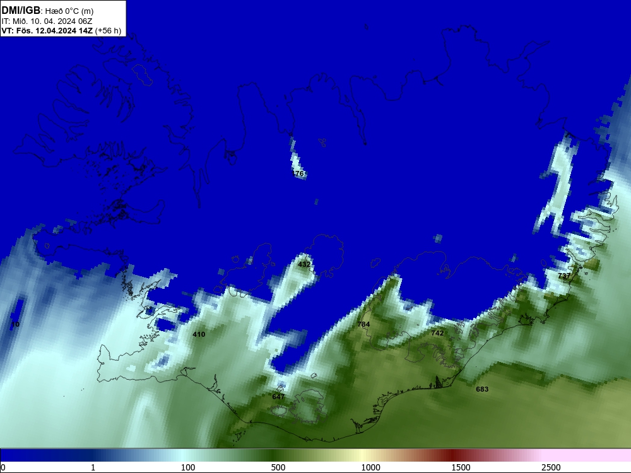The image size is (631, 473).
Task: Click the colorbar 500 tick label
Action: (x=278, y=467)
